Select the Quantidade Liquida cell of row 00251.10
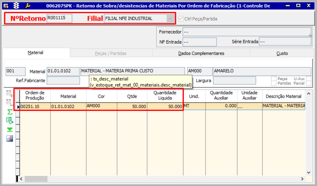 click(165, 106)
